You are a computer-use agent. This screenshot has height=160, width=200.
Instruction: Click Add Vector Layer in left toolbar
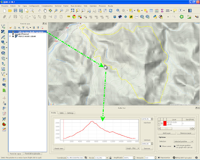[x=3, y=27]
